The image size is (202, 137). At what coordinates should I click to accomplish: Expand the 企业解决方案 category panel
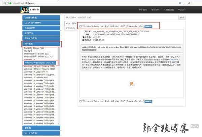click(41, 17)
